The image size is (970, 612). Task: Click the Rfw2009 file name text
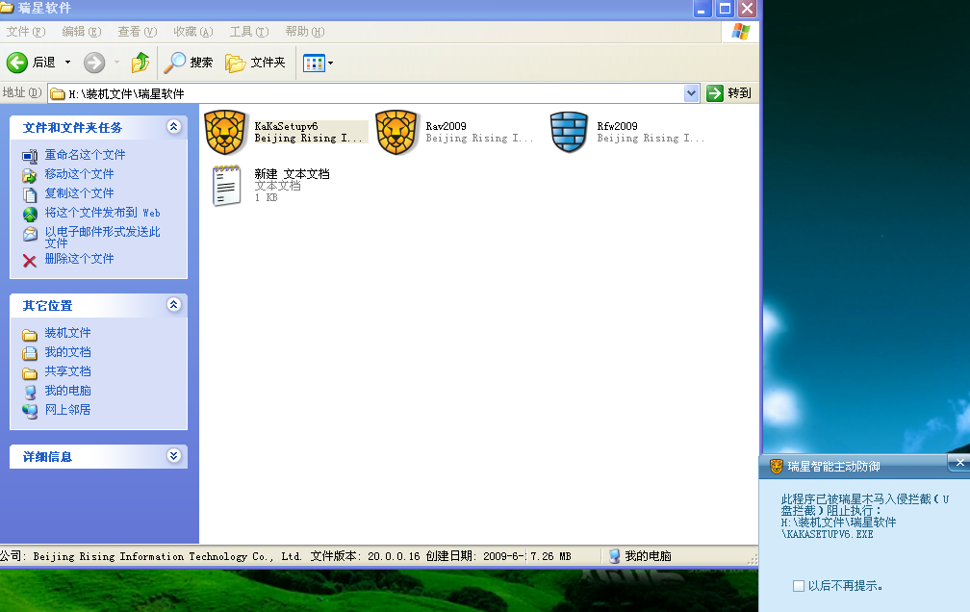(618, 126)
